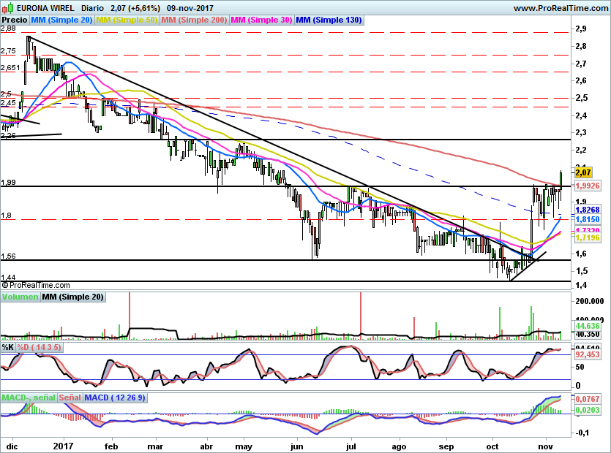Click the ago month marker on time axis

[399, 446]
